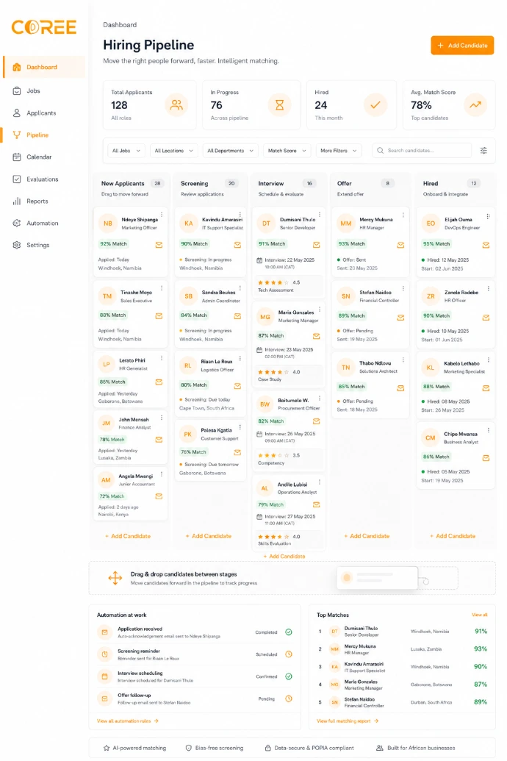Click the Hired checkmark icon

375,105
